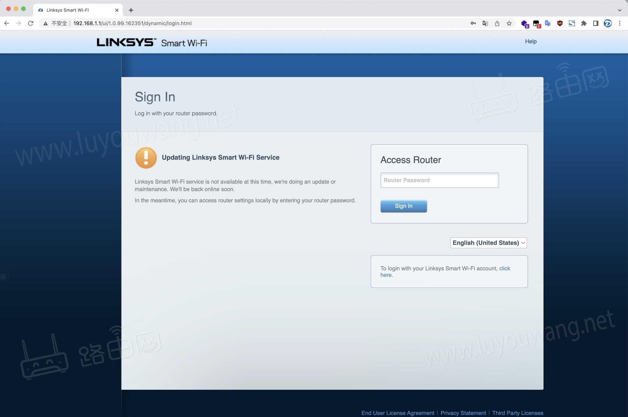Open the Third Party Licenses link
The width and height of the screenshot is (628, 417).
(x=518, y=413)
